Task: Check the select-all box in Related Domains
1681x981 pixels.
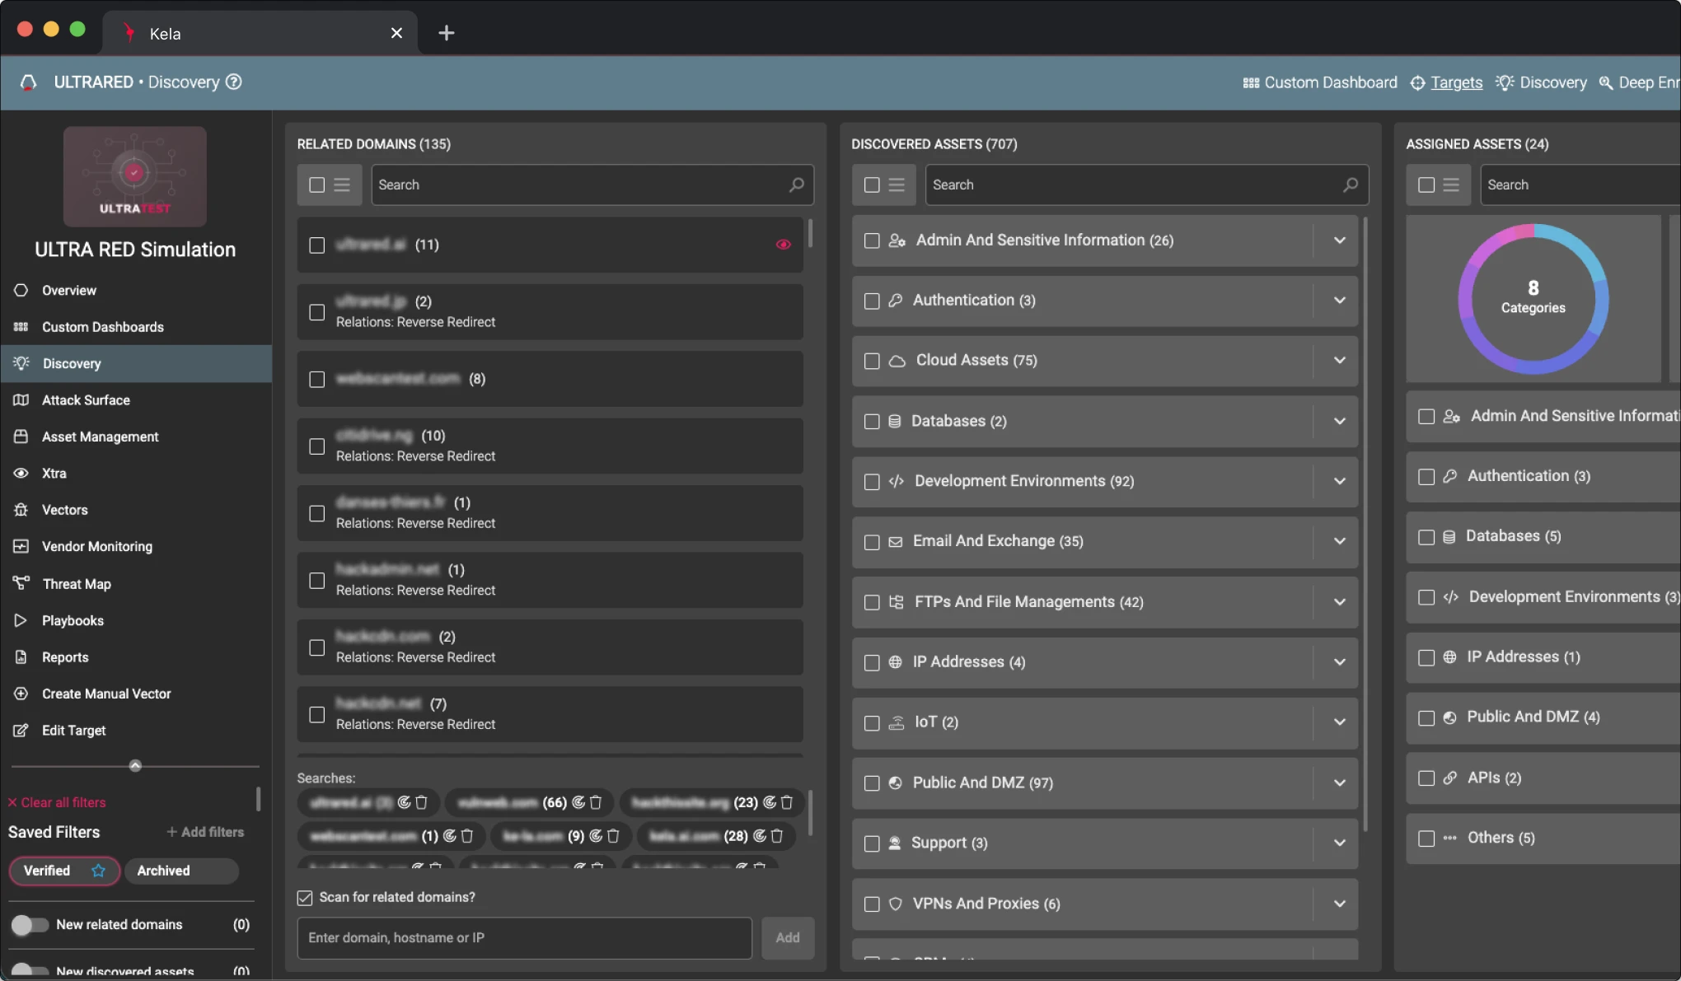Action: point(317,185)
